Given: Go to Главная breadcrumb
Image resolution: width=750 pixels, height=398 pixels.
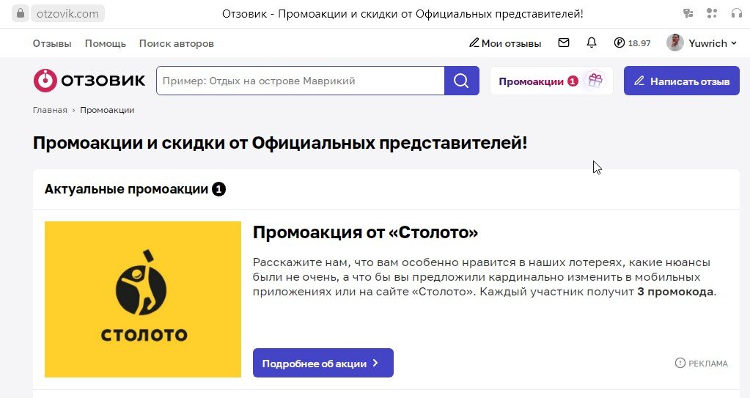Looking at the screenshot, I should coord(50,110).
